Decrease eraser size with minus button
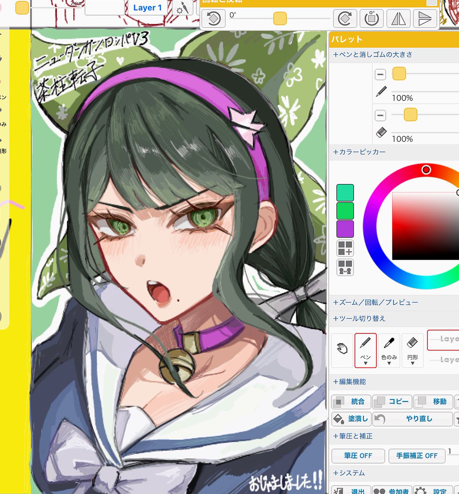459x494 pixels. pyautogui.click(x=380, y=115)
